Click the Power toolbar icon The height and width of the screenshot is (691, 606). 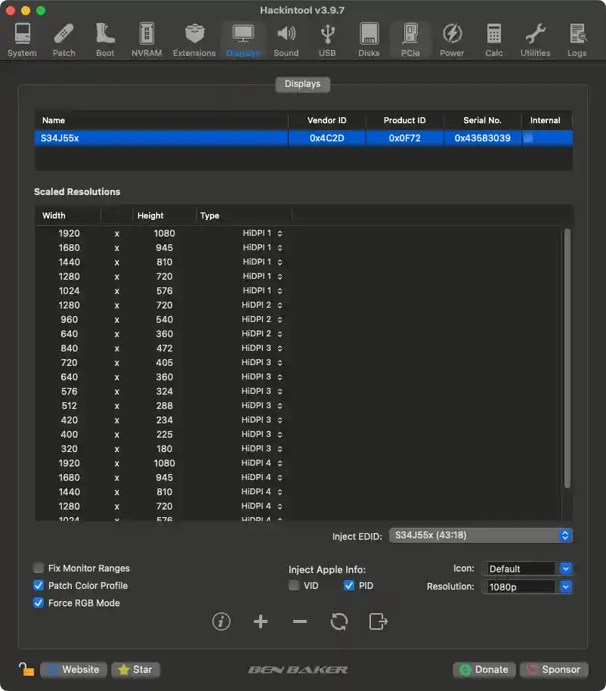tap(451, 39)
